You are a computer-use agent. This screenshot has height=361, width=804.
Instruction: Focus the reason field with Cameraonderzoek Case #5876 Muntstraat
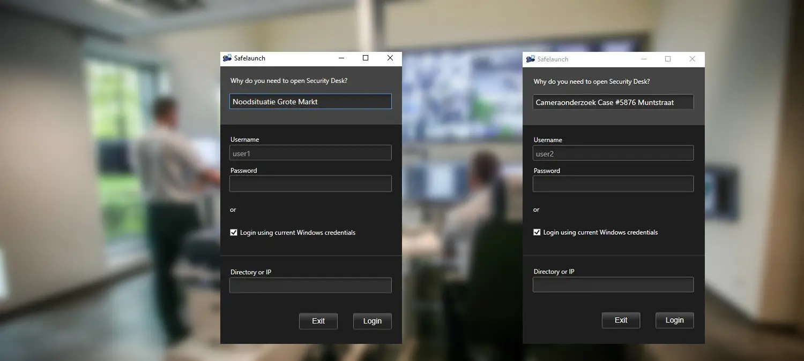[x=613, y=102]
